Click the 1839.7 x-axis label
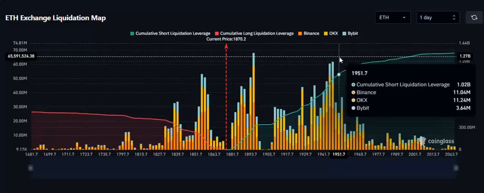Screen dimensions: 484x193 point(177,154)
